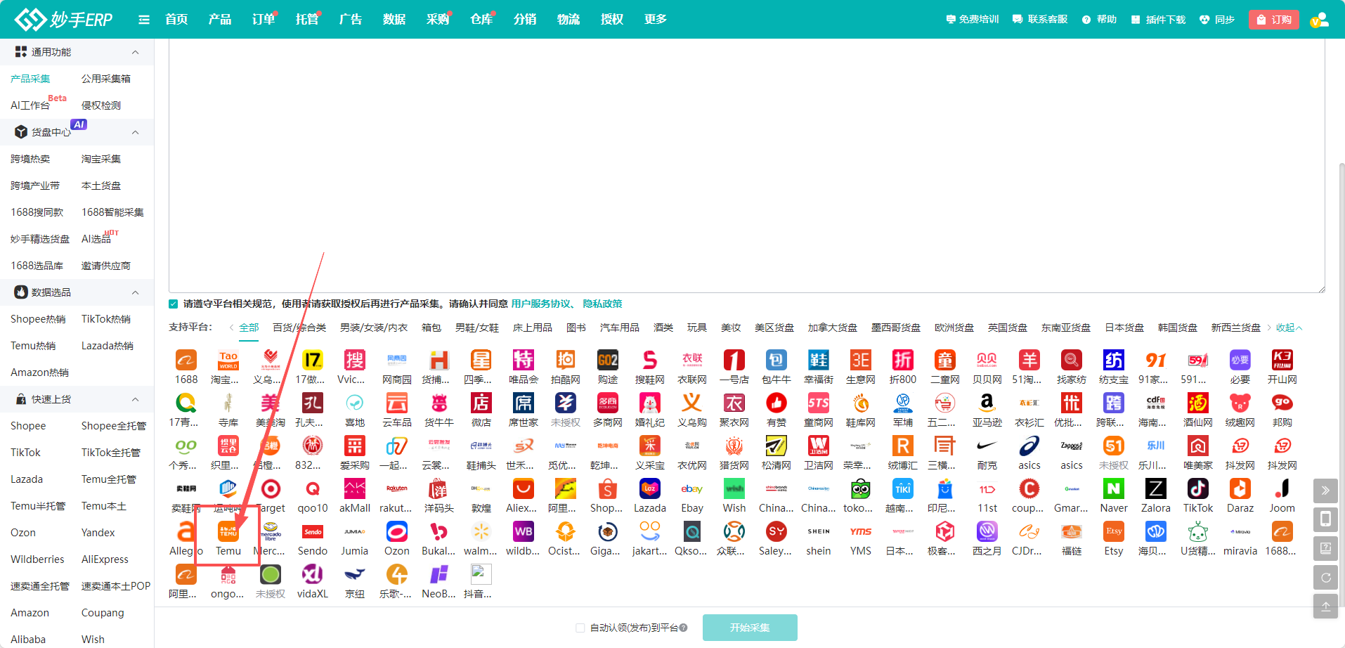Pick the vidaXL platform icon
Image resolution: width=1345 pixels, height=648 pixels.
coord(313,575)
